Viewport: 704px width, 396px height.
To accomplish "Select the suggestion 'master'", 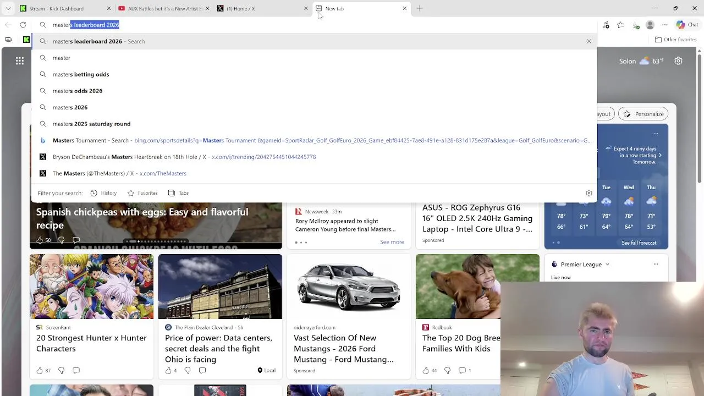I will (x=314, y=58).
